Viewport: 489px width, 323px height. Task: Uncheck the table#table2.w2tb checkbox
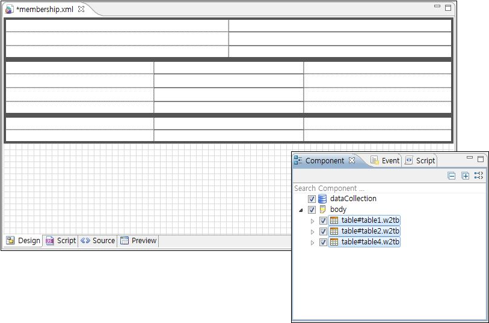(323, 231)
